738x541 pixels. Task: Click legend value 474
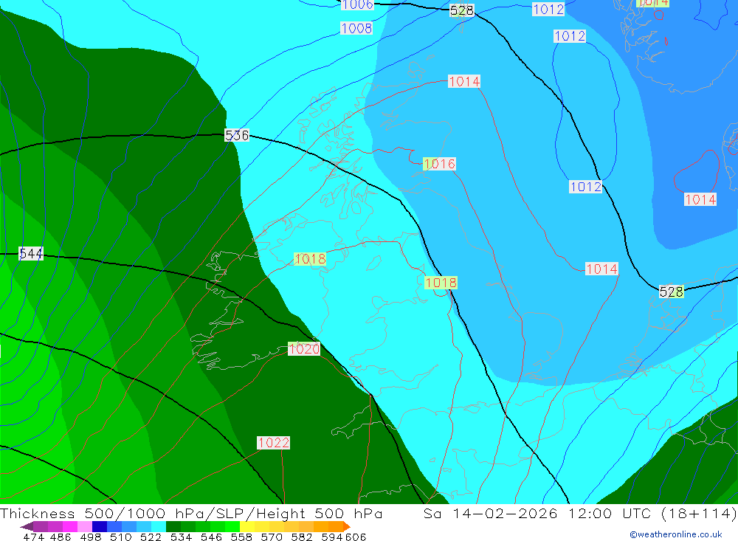34,537
